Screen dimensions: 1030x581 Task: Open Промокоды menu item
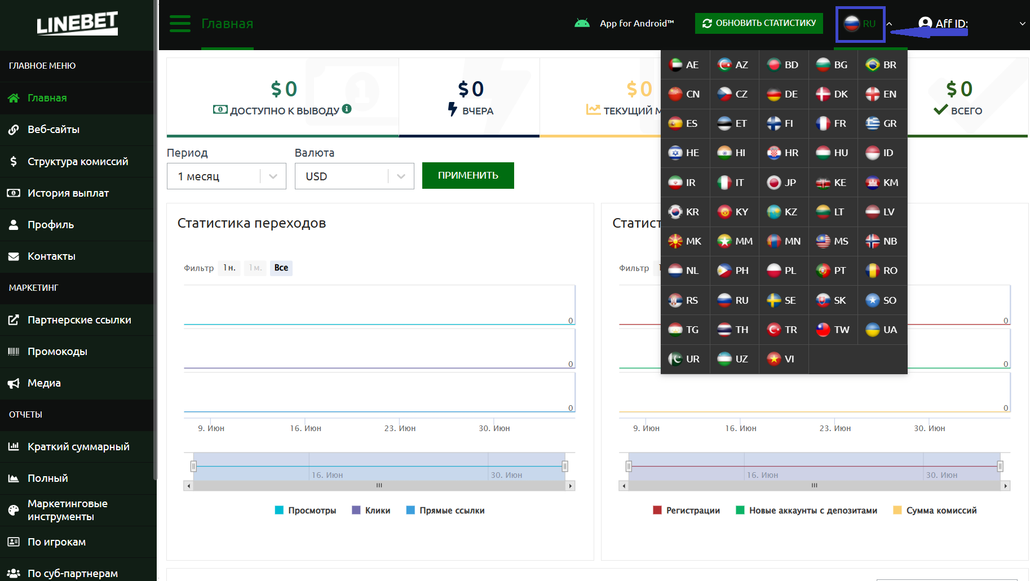tap(77, 352)
